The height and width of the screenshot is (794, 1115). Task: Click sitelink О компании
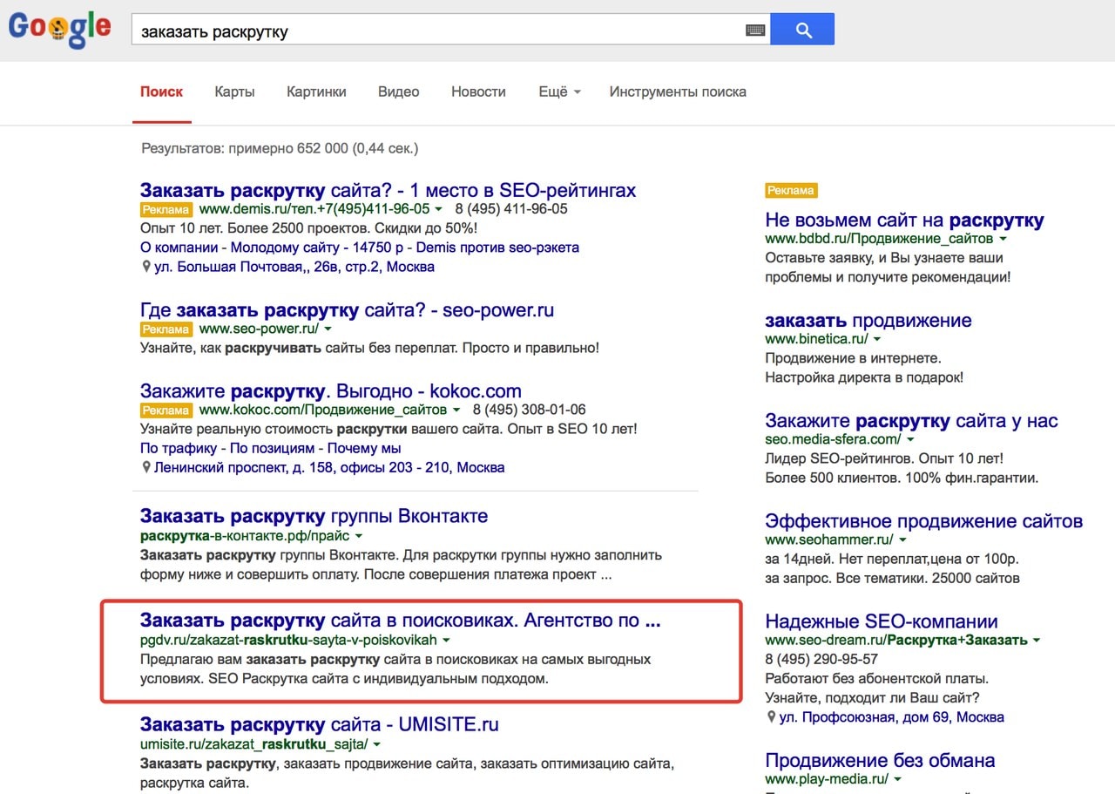click(x=179, y=248)
